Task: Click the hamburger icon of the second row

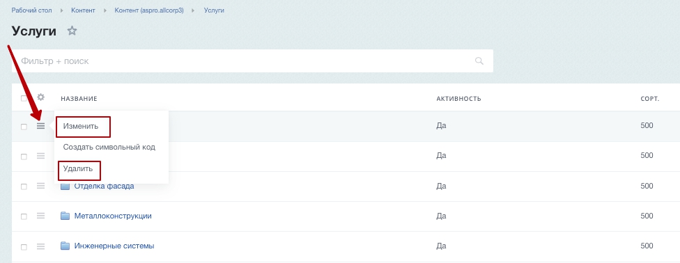Action: tap(41, 156)
